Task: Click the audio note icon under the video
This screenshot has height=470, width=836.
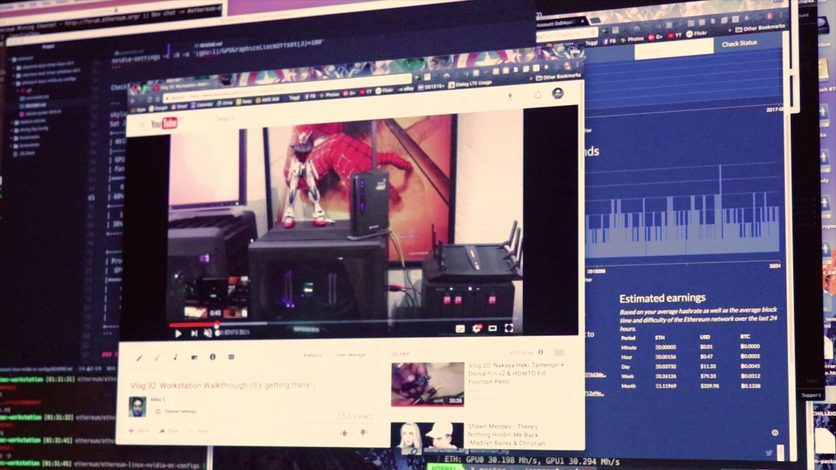Action: (x=175, y=358)
